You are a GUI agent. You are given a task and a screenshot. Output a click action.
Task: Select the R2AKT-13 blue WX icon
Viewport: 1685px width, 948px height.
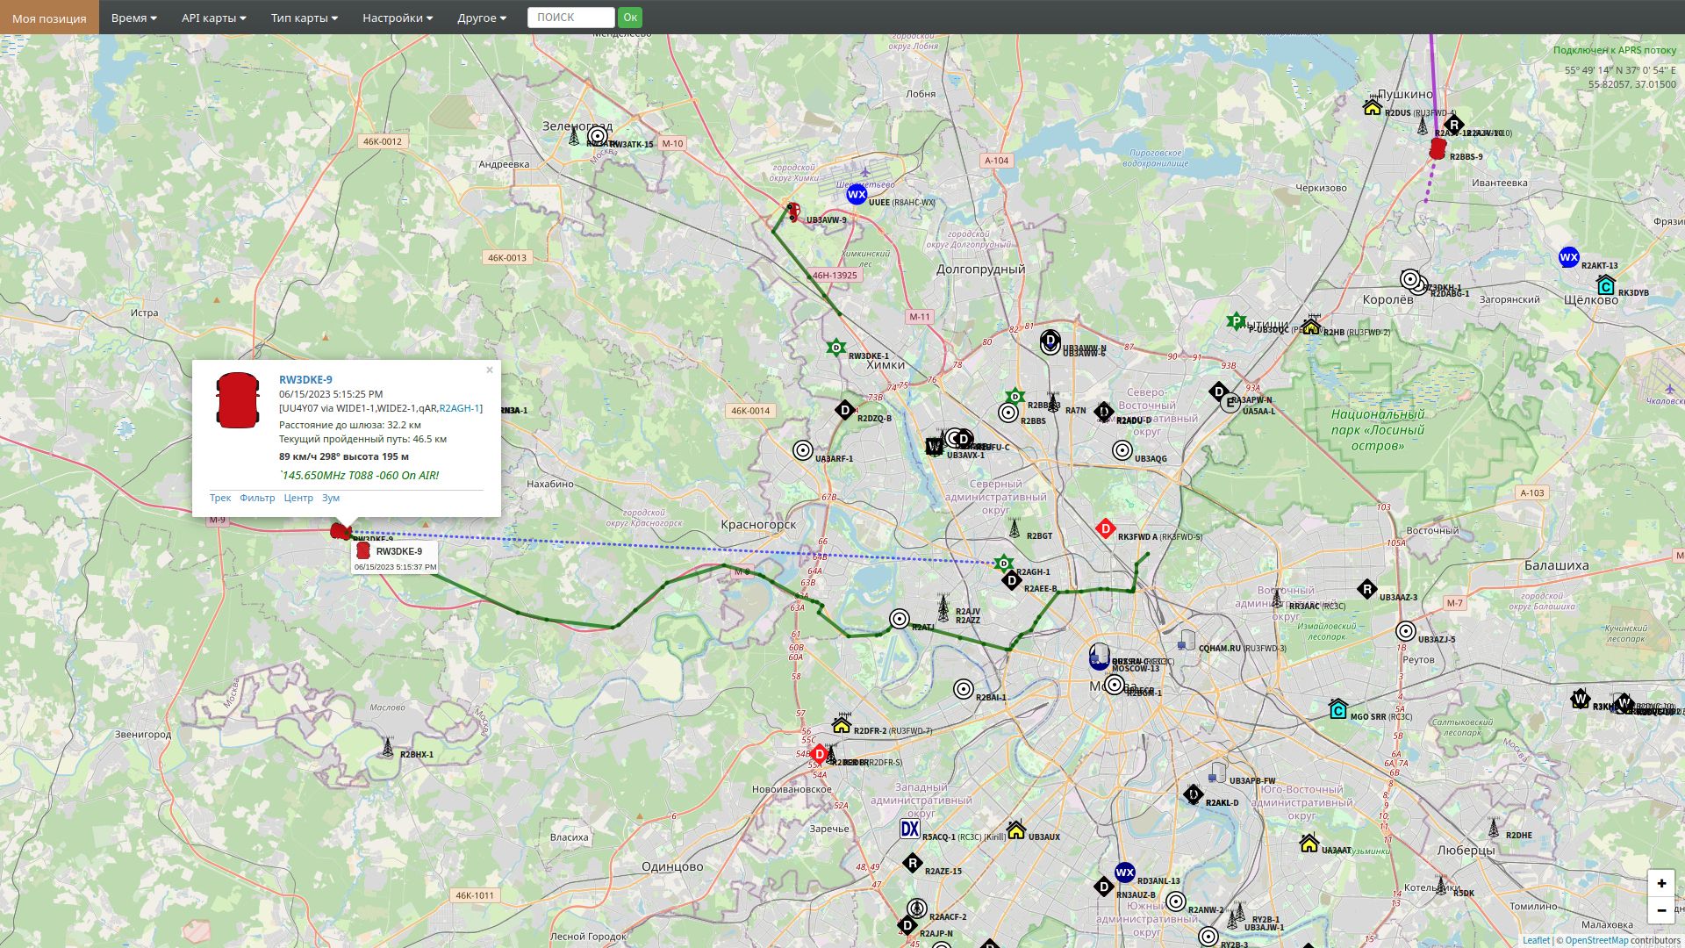point(1568,257)
